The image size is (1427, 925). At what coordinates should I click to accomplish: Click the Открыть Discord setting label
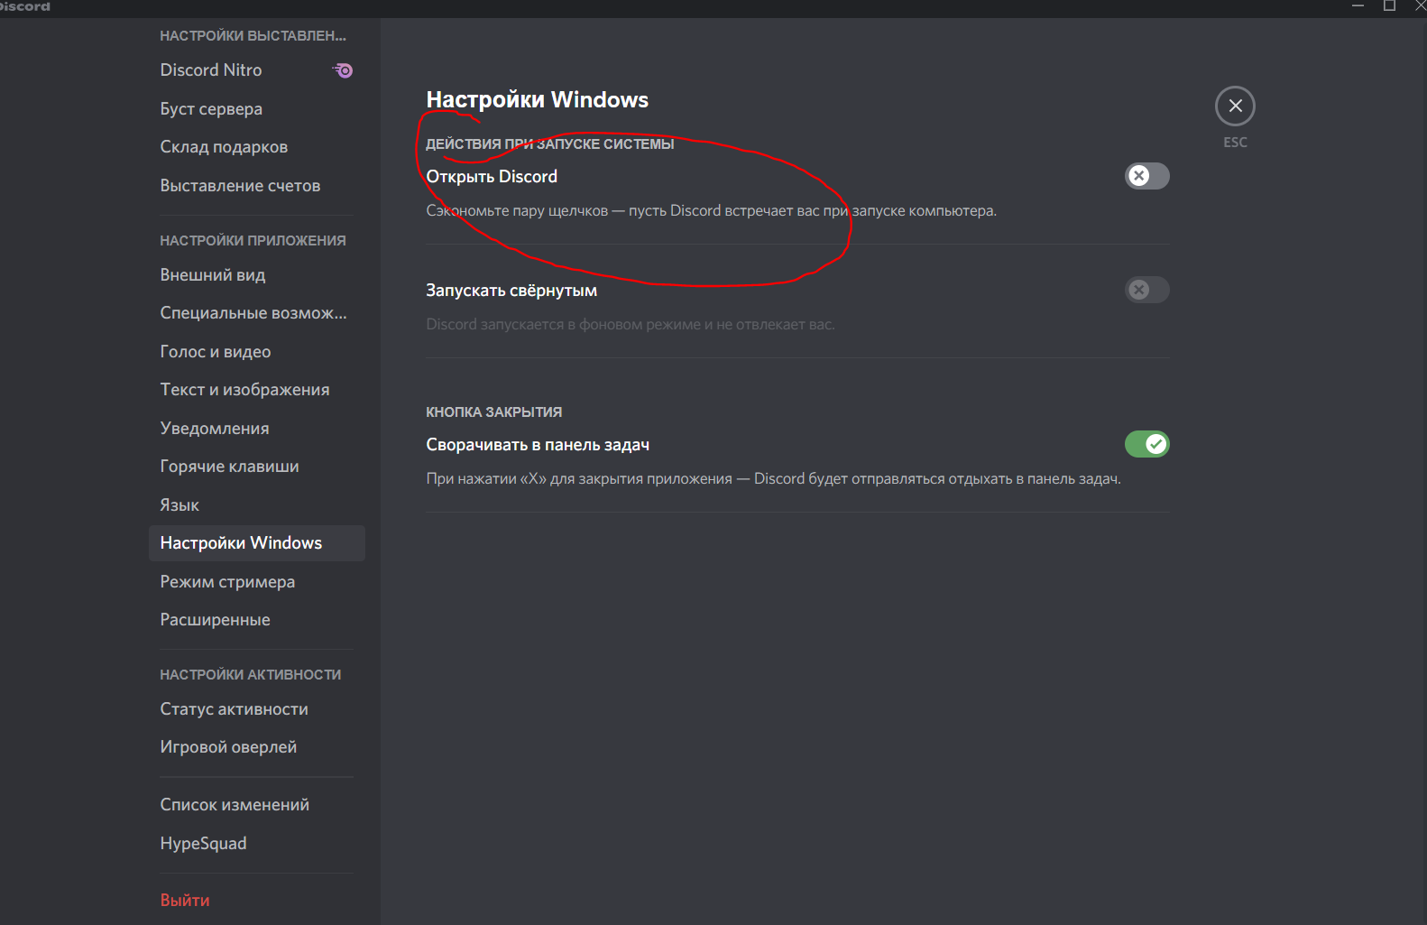(492, 177)
